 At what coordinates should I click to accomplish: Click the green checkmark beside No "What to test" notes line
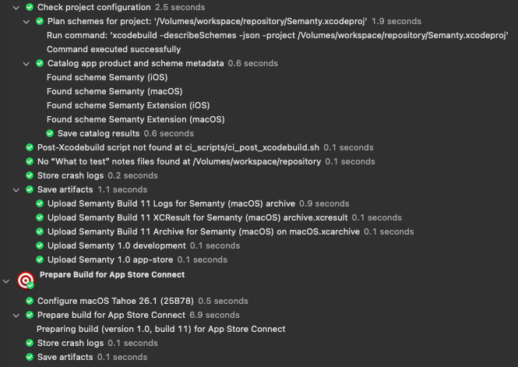coord(30,161)
